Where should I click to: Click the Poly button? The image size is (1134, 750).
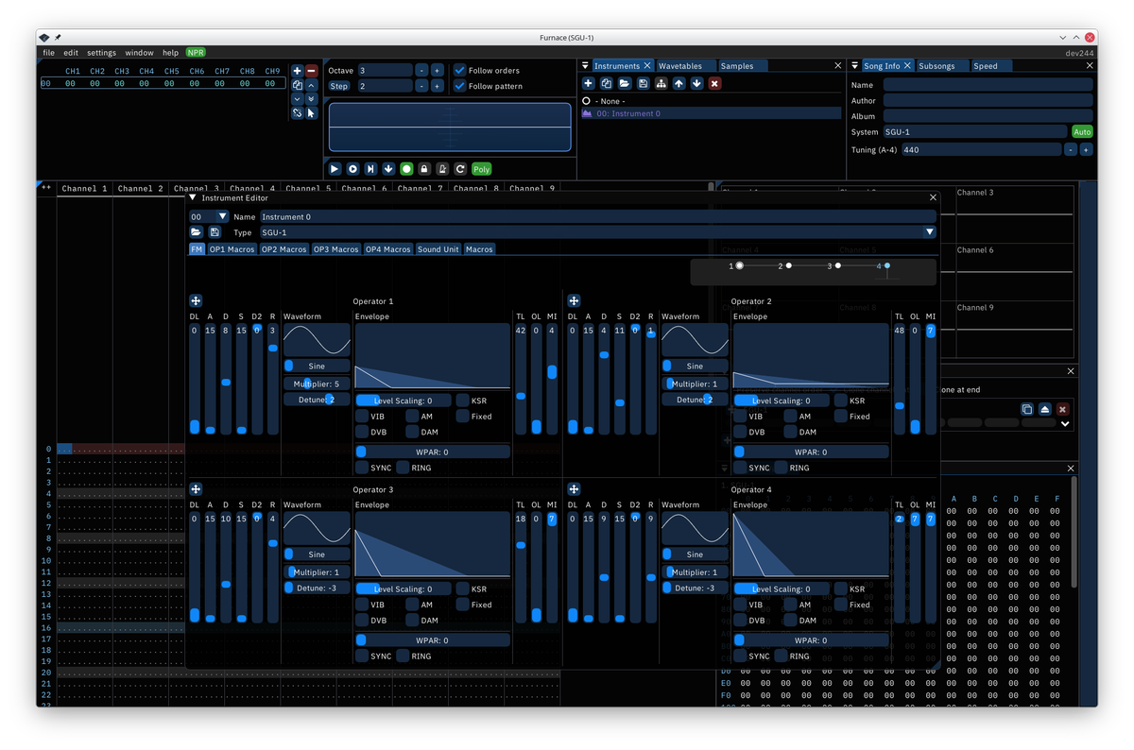pyautogui.click(x=482, y=169)
